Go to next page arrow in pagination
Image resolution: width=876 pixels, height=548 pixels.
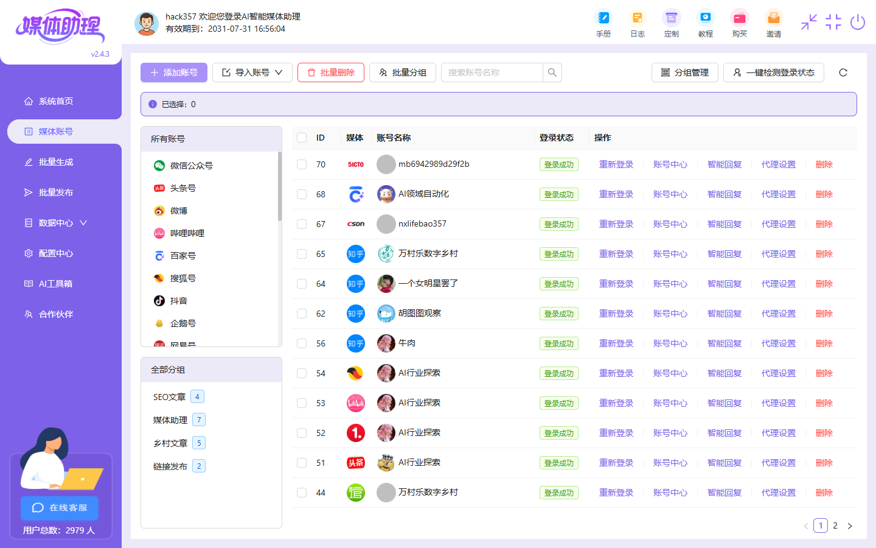tap(850, 526)
